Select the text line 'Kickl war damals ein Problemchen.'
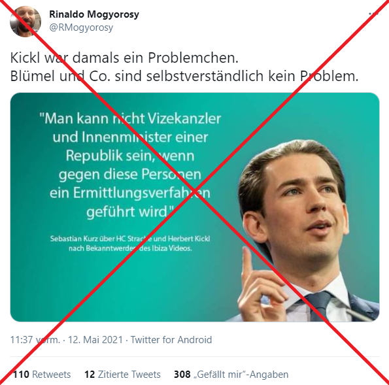The width and height of the screenshot is (389, 385). tap(124, 58)
